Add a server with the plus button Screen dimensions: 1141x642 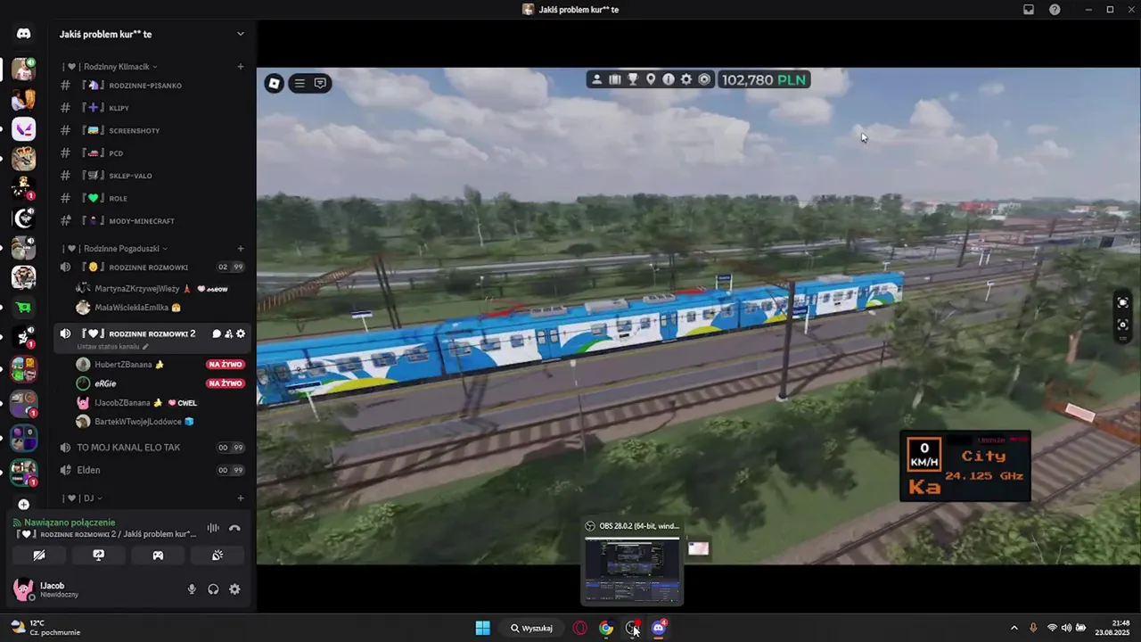23,505
